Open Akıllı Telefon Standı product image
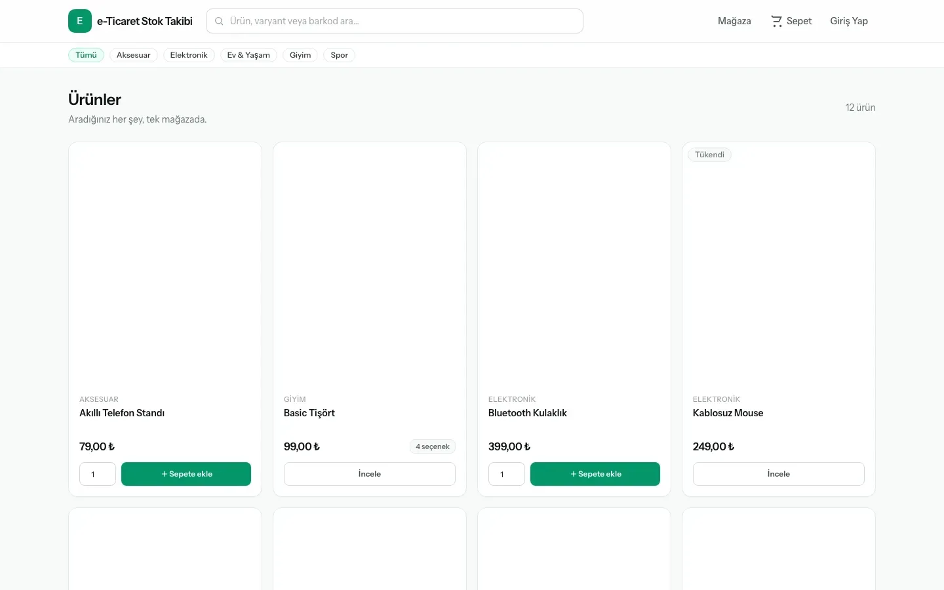 click(x=165, y=264)
